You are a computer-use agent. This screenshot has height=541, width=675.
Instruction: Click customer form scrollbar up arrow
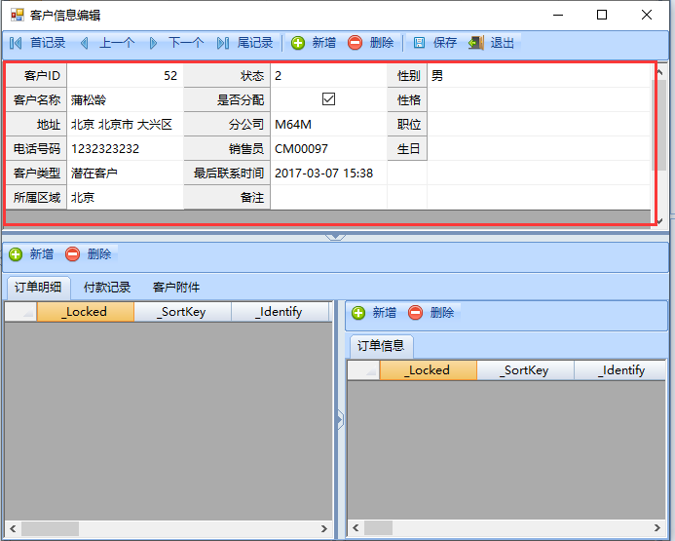660,72
